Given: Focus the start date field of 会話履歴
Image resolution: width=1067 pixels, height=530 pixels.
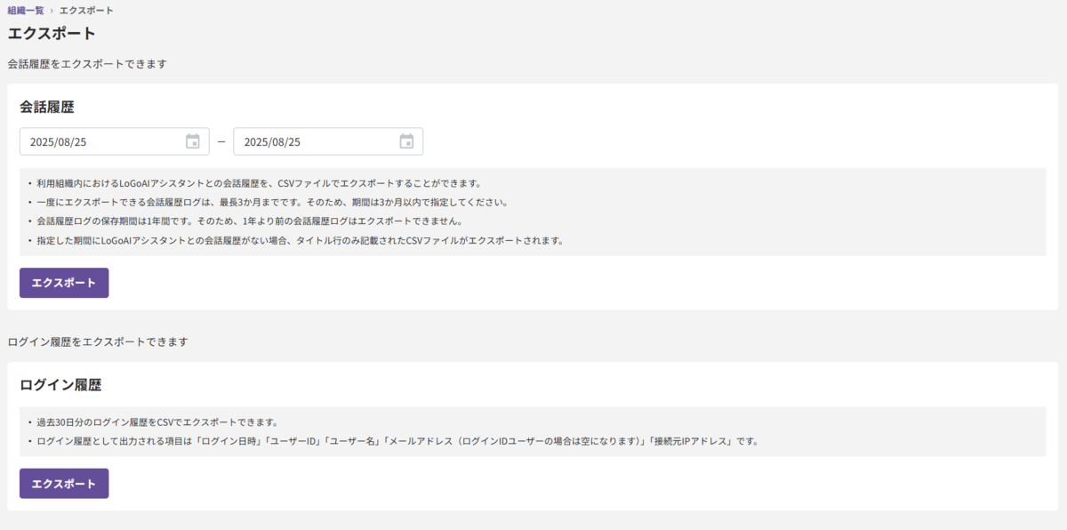Looking at the screenshot, I should pyautogui.click(x=115, y=141).
